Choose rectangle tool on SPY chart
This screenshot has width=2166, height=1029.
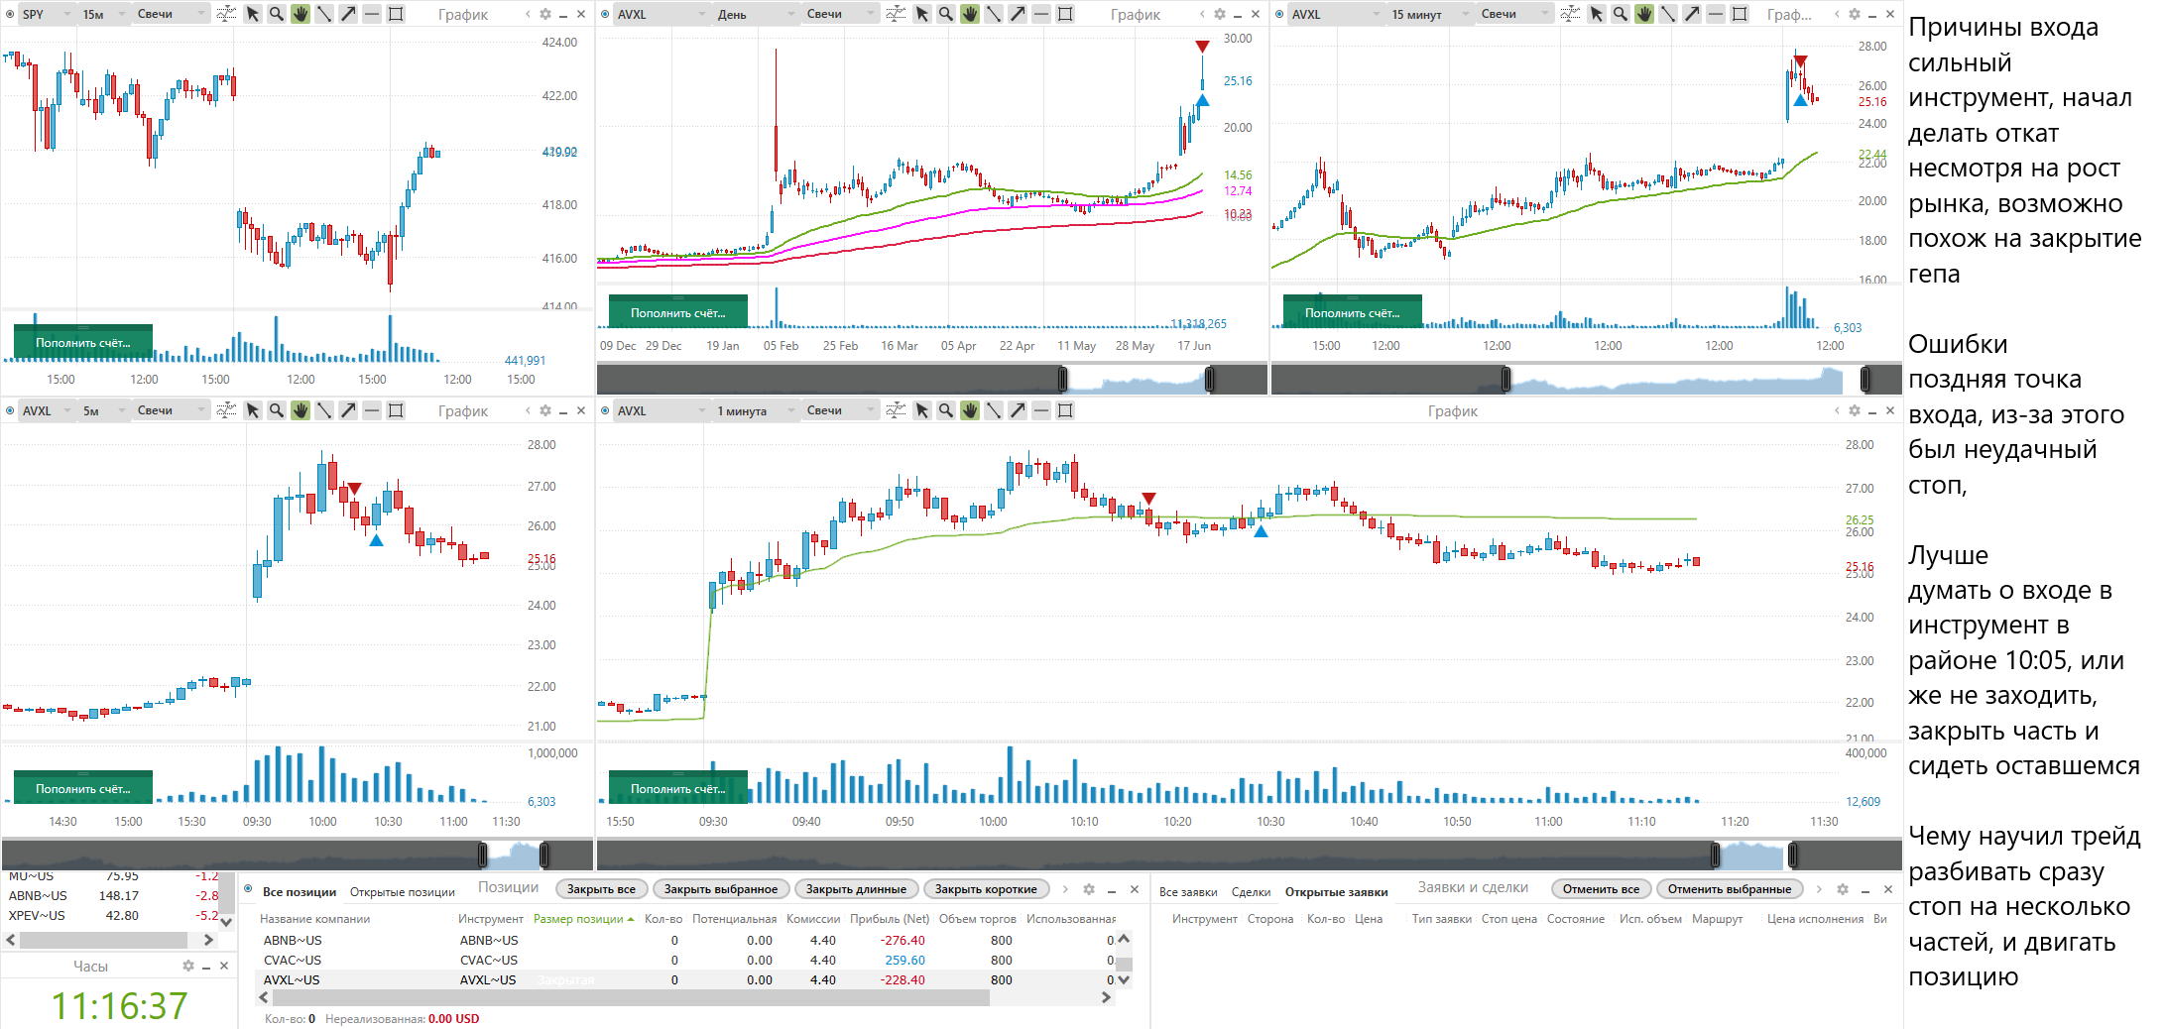coord(396,14)
